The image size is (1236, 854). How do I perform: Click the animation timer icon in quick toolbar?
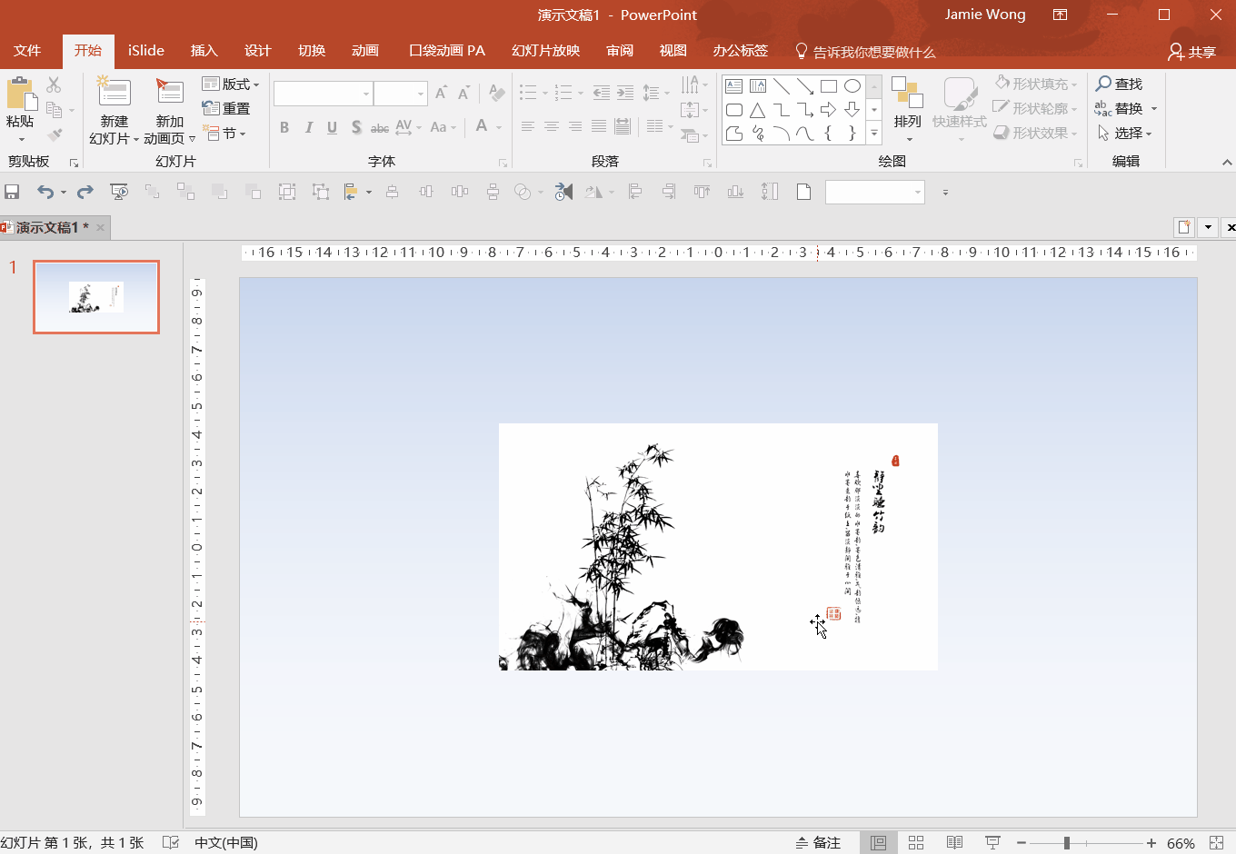click(x=563, y=192)
